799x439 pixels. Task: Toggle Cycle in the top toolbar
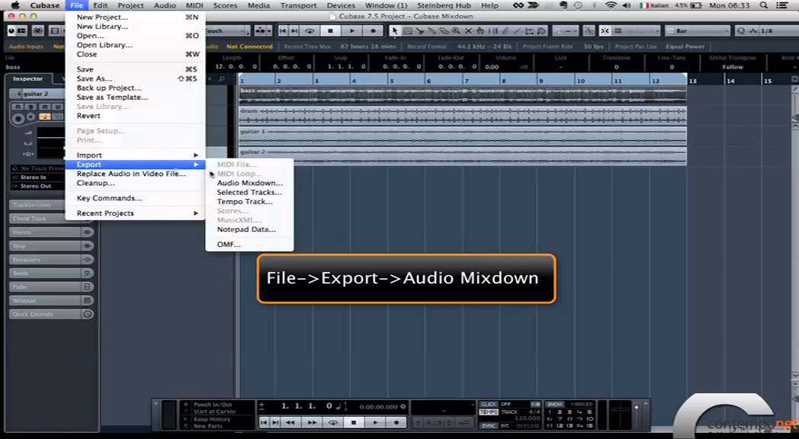pyautogui.click(x=310, y=31)
